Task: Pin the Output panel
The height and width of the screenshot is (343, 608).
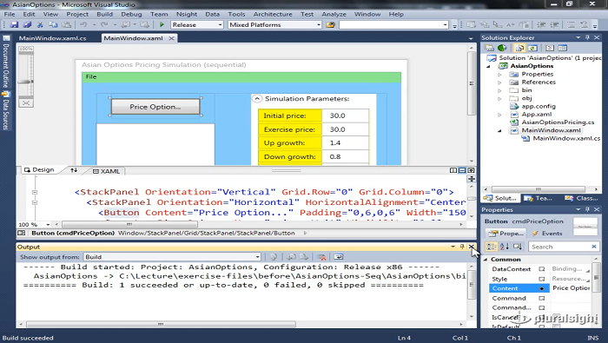Action: tap(462, 247)
